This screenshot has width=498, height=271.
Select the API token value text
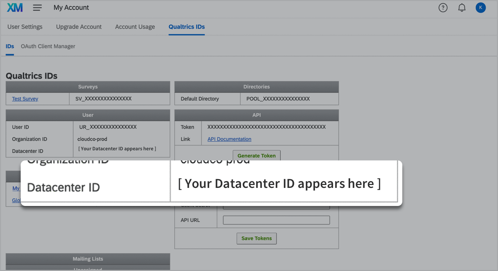(266, 127)
